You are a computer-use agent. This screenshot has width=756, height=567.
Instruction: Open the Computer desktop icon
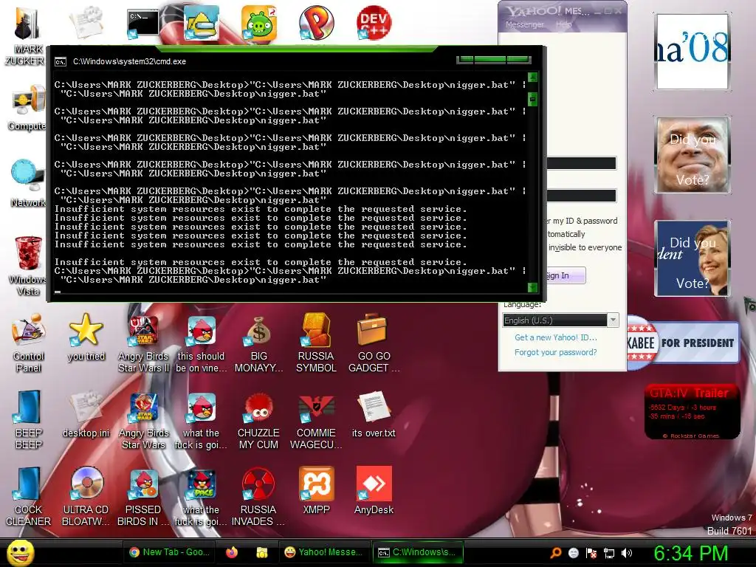click(28, 107)
